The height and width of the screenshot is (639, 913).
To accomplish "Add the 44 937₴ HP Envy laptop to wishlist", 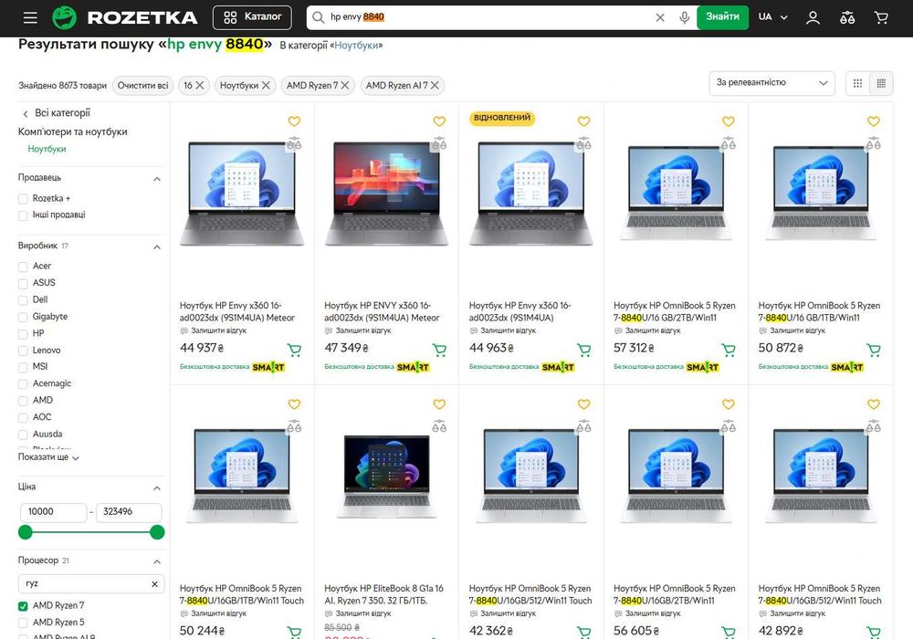I will click(294, 121).
